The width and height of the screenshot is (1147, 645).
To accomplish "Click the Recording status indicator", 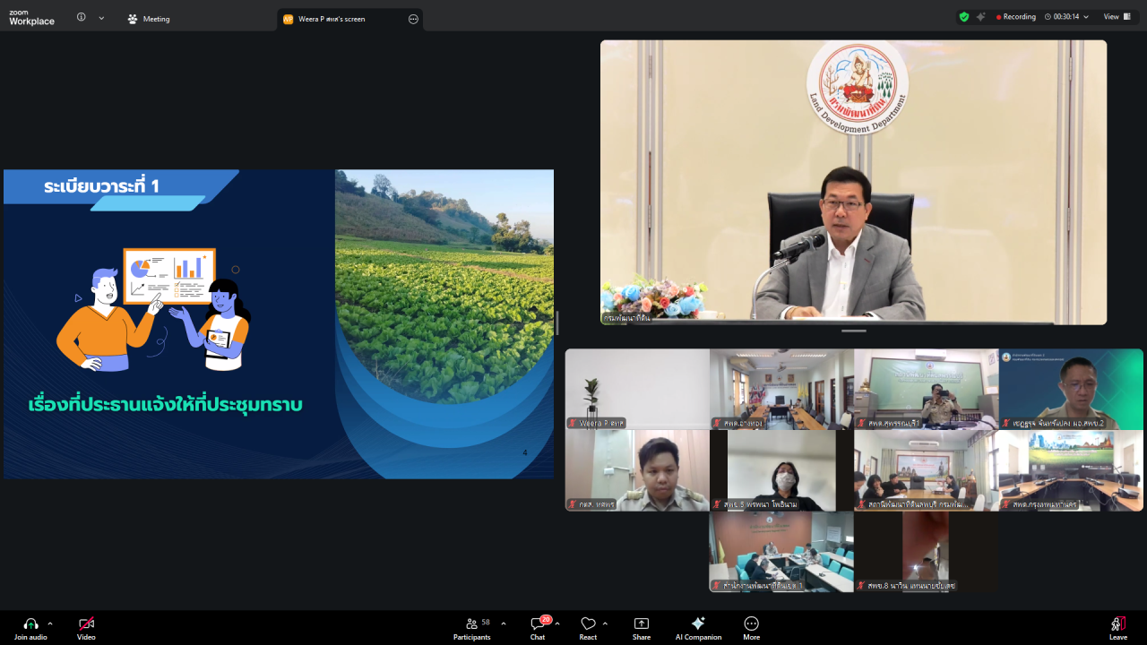I will pos(1016,17).
